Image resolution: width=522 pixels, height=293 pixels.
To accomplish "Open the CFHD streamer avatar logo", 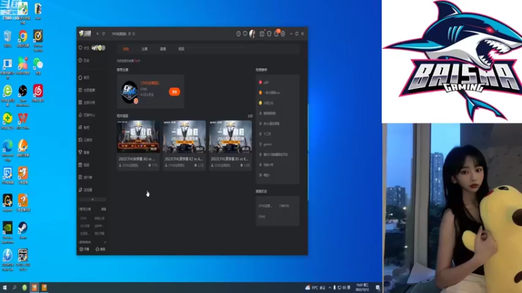I will click(x=129, y=92).
